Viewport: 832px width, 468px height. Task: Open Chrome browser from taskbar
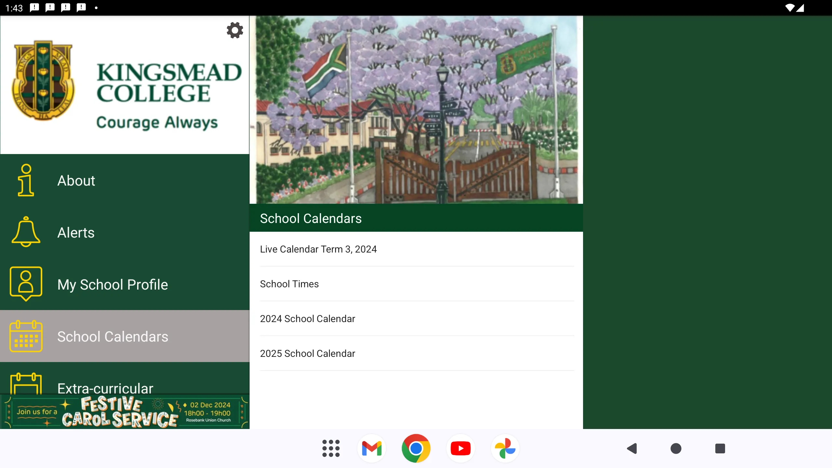click(416, 448)
